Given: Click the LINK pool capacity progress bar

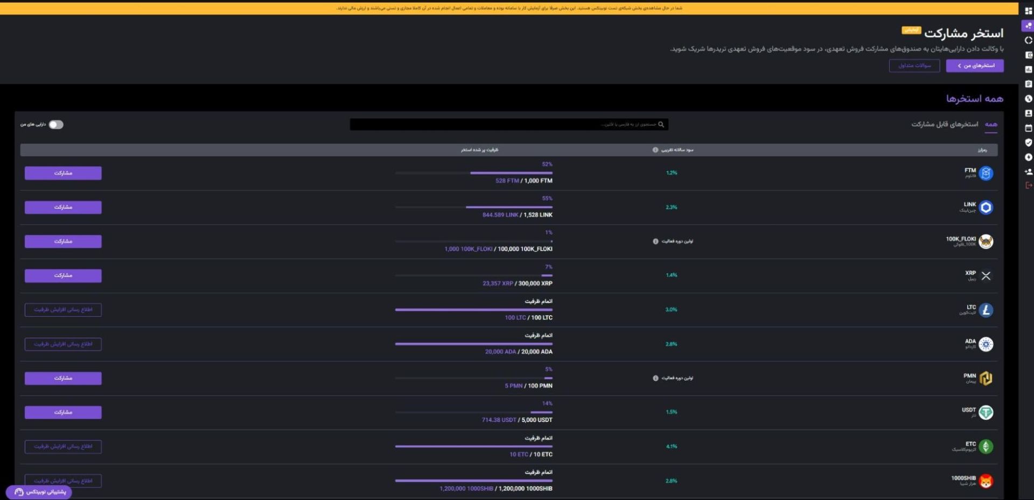Looking at the screenshot, I should click(x=473, y=207).
